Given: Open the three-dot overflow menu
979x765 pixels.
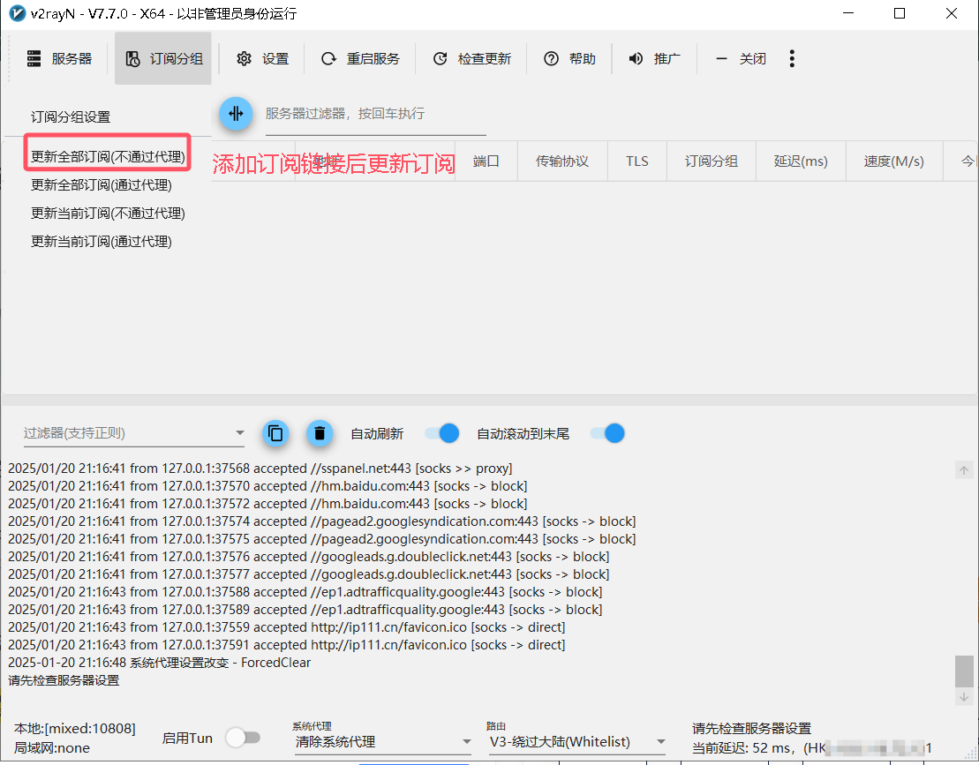Looking at the screenshot, I should point(792,58).
